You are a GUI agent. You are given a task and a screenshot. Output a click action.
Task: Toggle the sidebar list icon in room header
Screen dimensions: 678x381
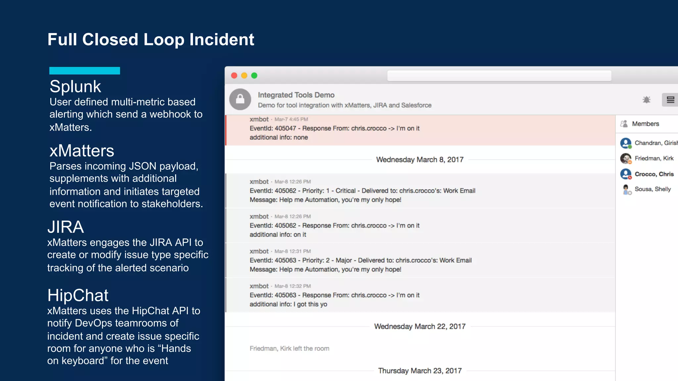[x=670, y=100]
